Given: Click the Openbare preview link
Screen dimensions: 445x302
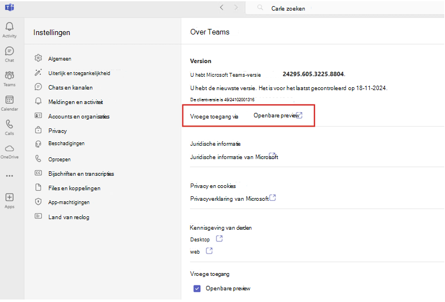Looking at the screenshot, I should click(x=276, y=116).
